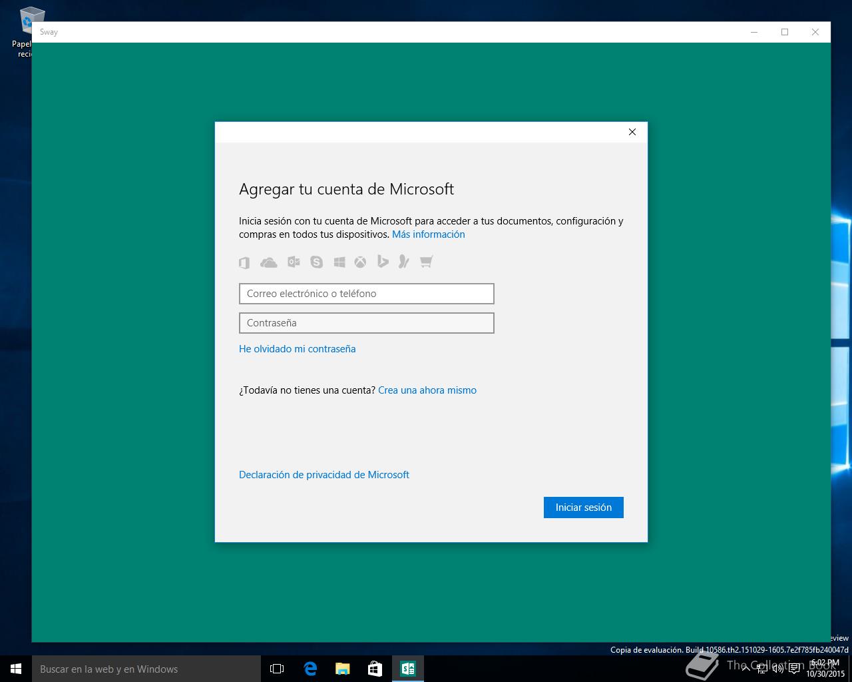Click the Outlook icon in the services row
The image size is (852, 682).
(294, 262)
